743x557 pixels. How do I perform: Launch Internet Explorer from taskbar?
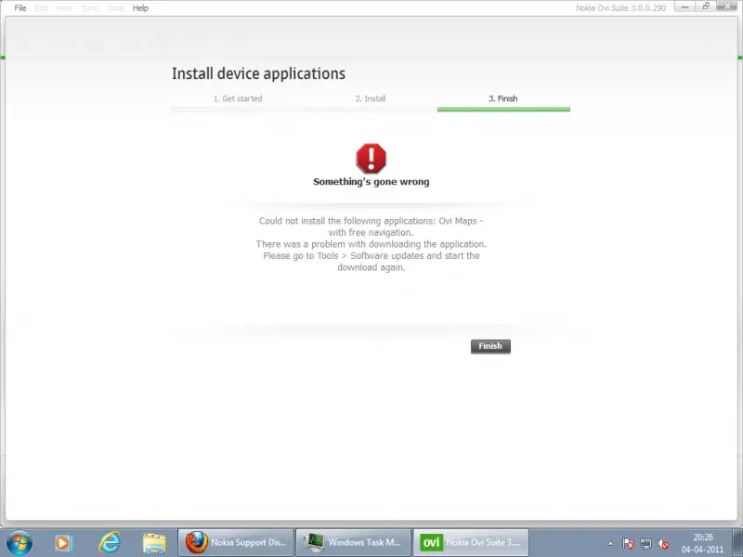point(110,542)
